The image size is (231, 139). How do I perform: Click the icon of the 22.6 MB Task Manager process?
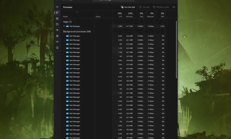click(67, 48)
